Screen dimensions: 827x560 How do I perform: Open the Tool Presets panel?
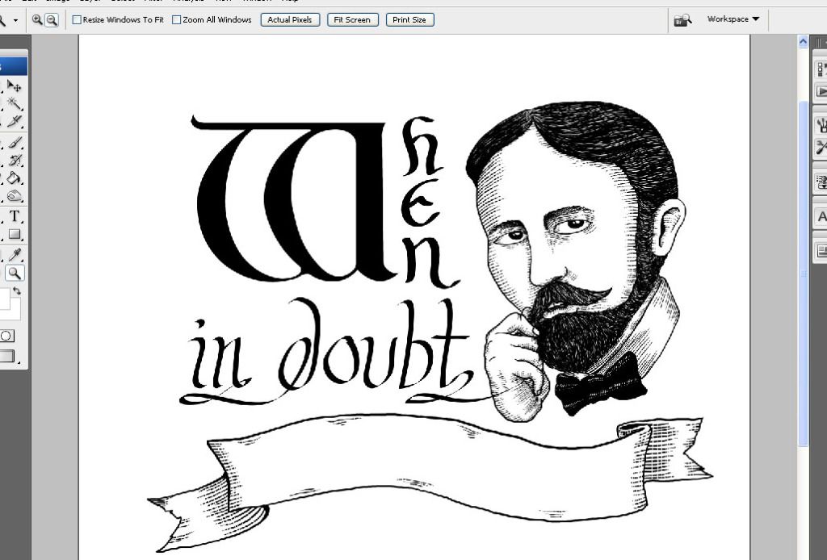pos(821,148)
